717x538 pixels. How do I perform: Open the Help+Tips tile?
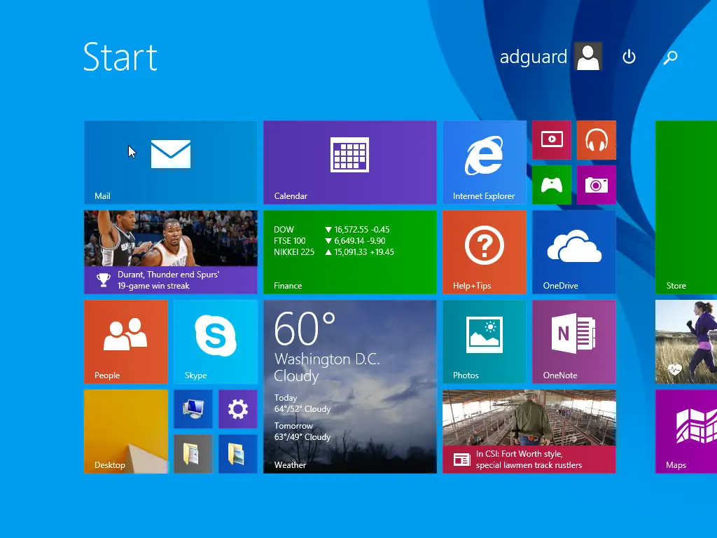click(x=485, y=251)
